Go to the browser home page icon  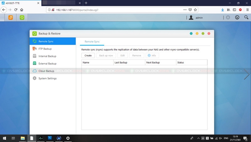tap(22, 10)
